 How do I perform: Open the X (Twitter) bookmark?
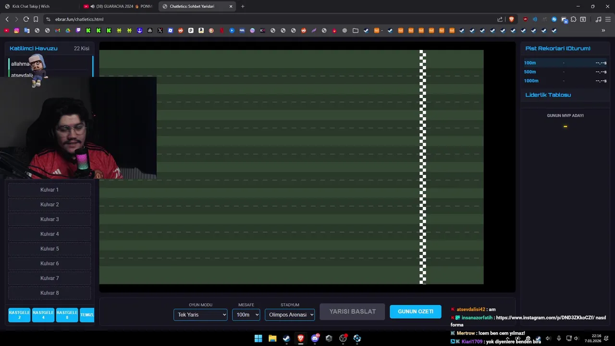click(160, 30)
